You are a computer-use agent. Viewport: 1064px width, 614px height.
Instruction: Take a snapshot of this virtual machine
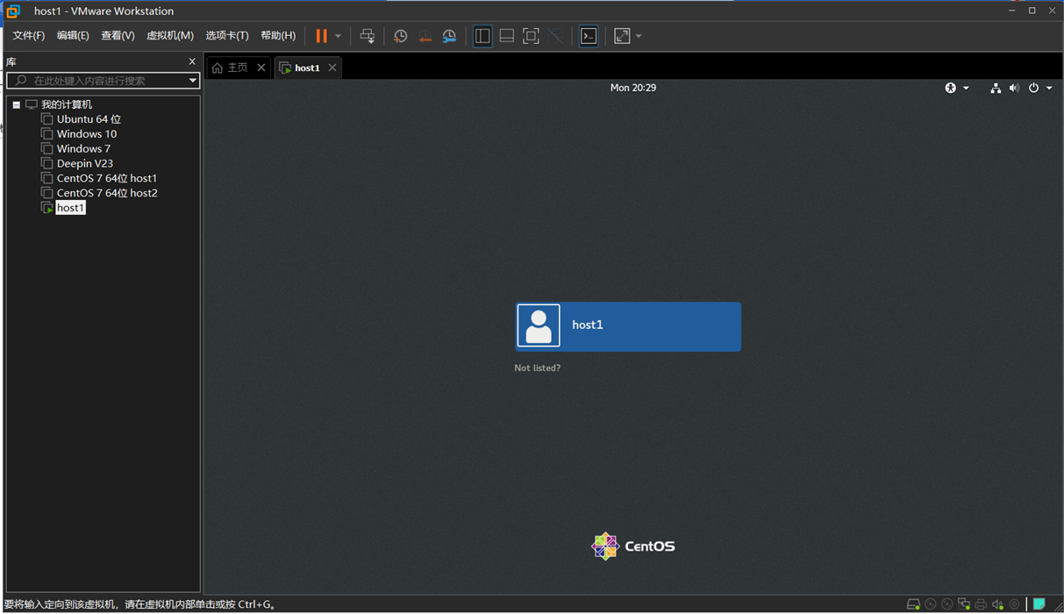coord(400,36)
